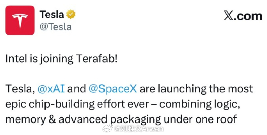Click the X logo at top right
Viewport: 267px width, 135px height.
[x=229, y=16]
